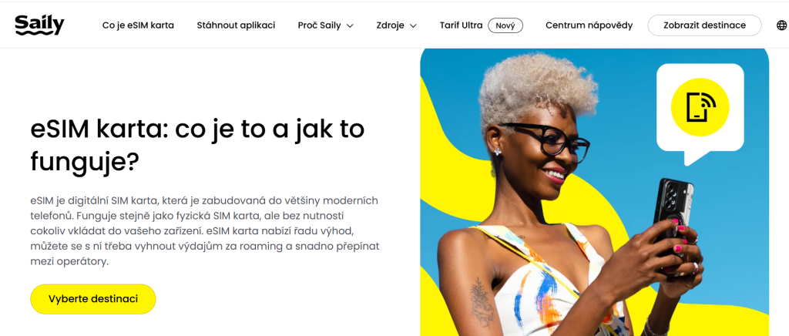The width and height of the screenshot is (789, 336).
Task: Click the eSIM karta headline text
Action: pos(197,146)
